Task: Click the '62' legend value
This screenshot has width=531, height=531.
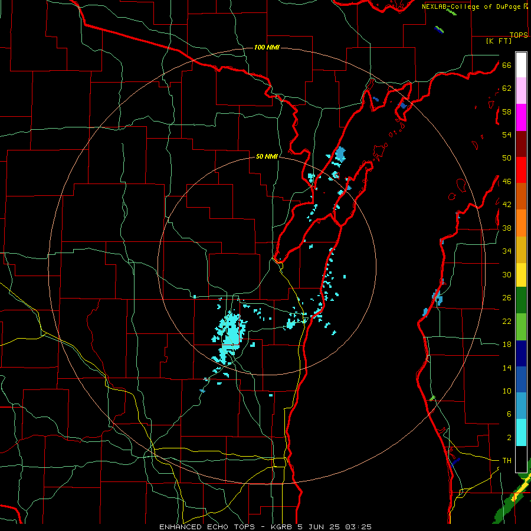Action: 507,88
